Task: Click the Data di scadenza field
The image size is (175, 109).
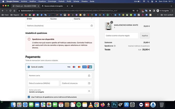Action: pos(43,83)
